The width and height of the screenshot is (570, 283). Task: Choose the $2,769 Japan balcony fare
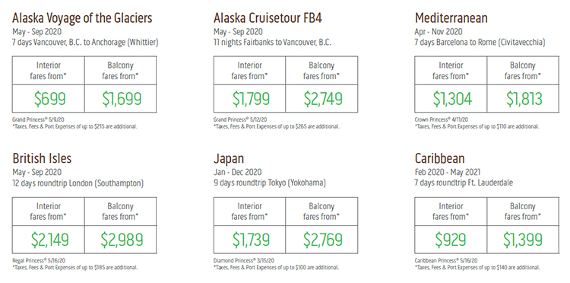coord(323,240)
